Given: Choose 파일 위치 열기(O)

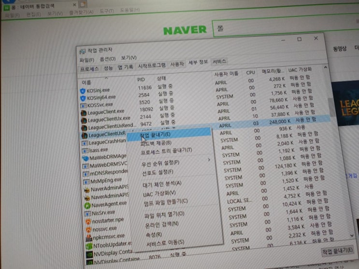Looking at the screenshot, I should click(x=164, y=215).
